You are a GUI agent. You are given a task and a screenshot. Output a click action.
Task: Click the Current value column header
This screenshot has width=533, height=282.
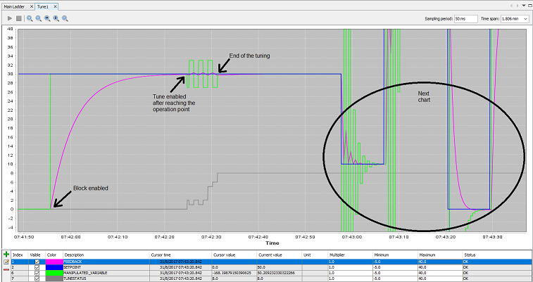point(279,255)
